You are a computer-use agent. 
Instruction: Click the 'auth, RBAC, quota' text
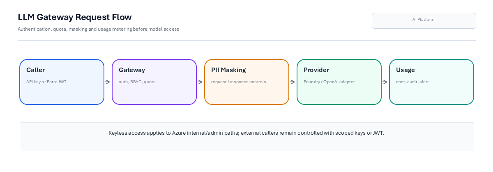(137, 81)
